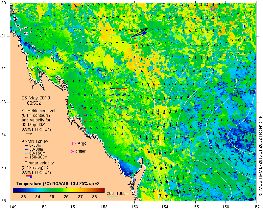Click the time label 03:53Z
The width and height of the screenshot is (263, 210).
pyautogui.click(x=34, y=103)
